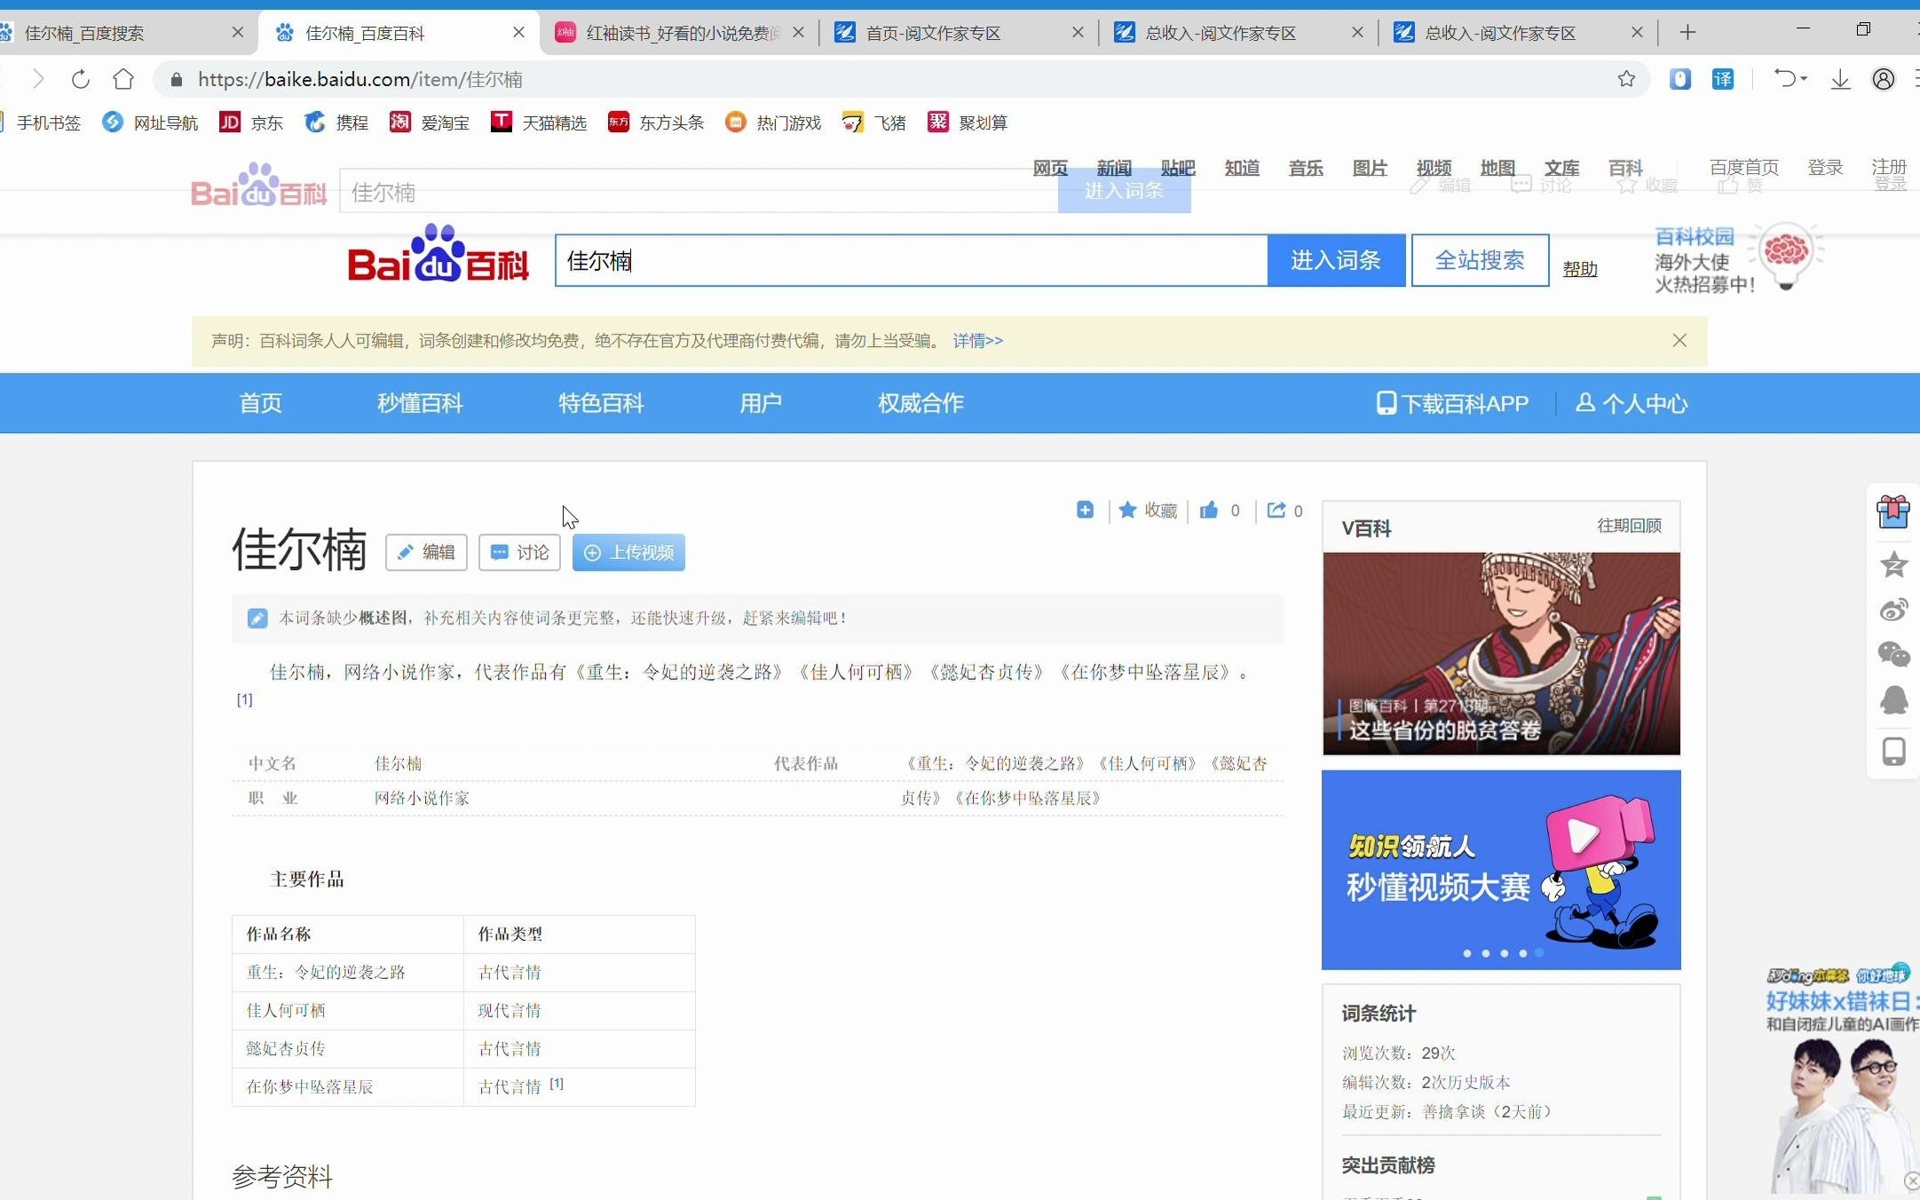Click the pencil icon in the missing-image notice
This screenshot has width=1920, height=1200.
click(x=257, y=618)
